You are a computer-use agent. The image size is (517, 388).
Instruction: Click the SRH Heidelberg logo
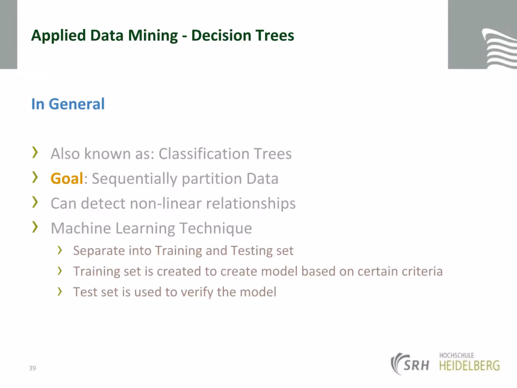(445, 364)
